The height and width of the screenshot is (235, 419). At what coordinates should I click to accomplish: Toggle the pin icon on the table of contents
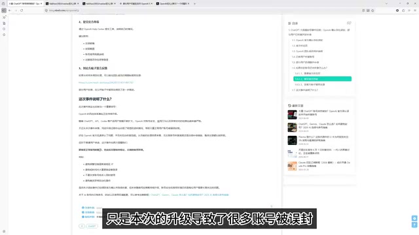click(349, 23)
